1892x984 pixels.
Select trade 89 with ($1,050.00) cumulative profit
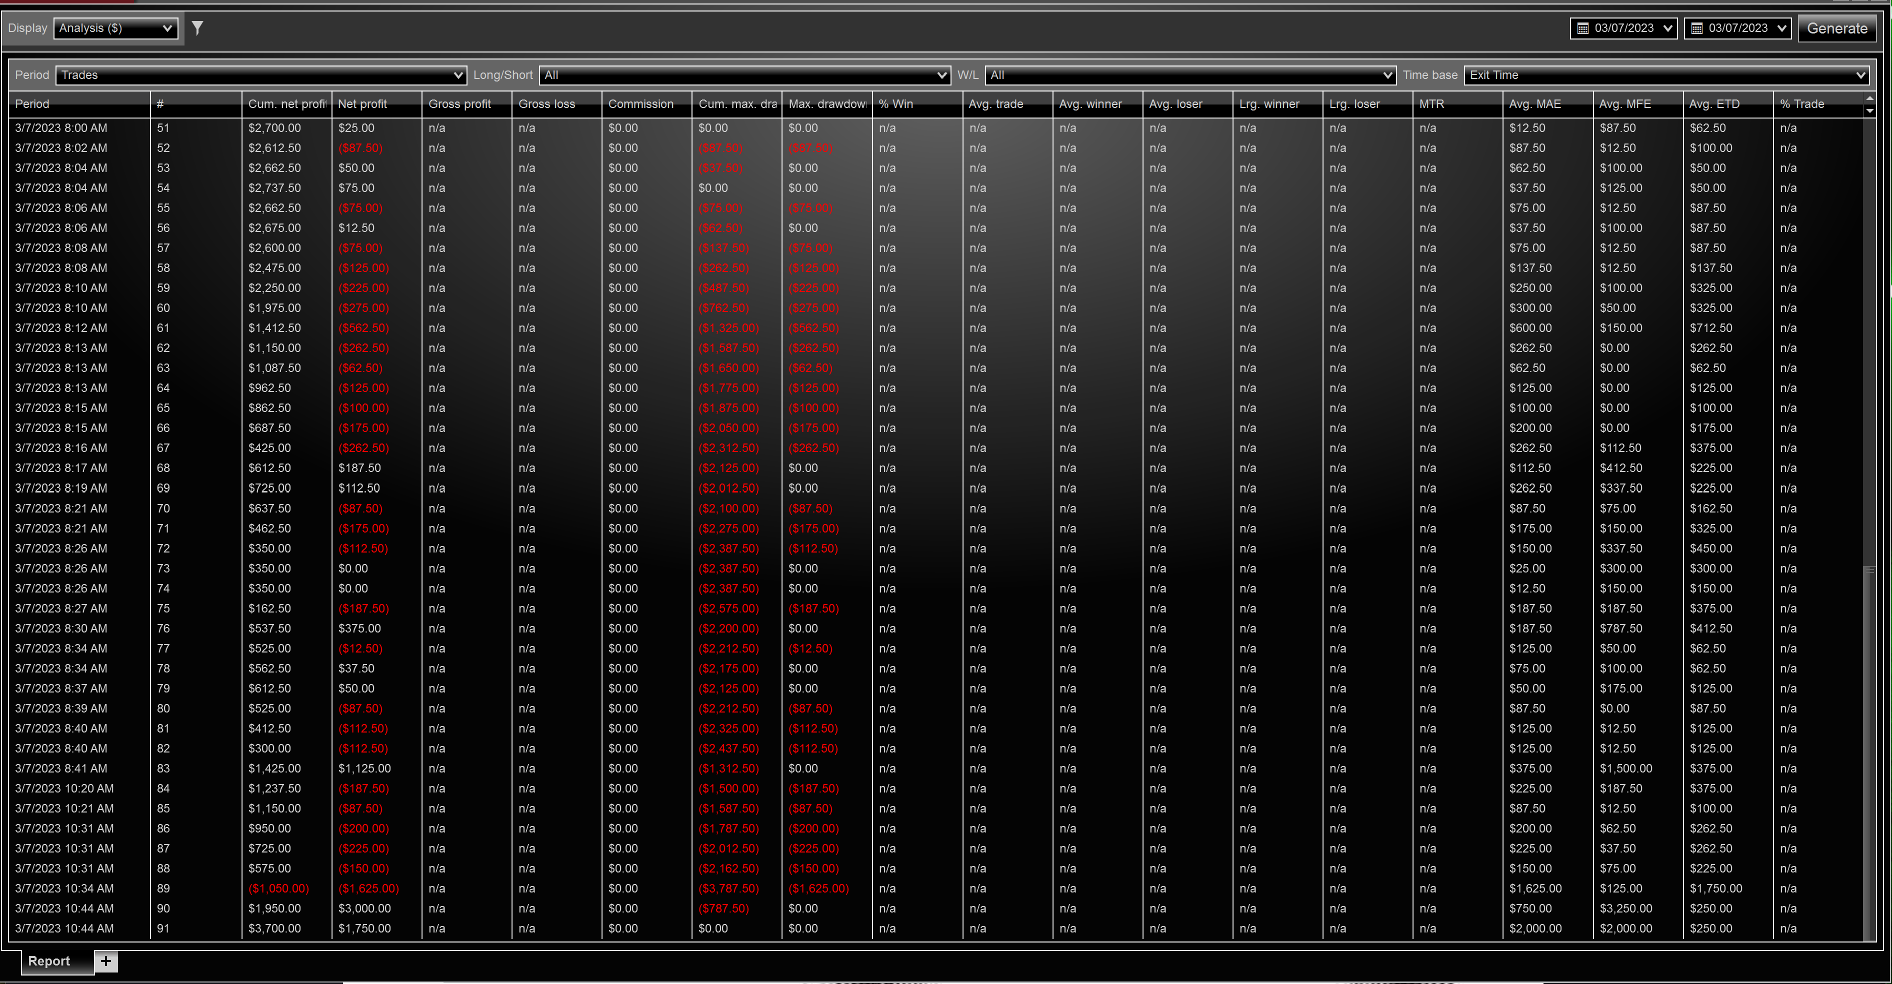pyautogui.click(x=936, y=888)
